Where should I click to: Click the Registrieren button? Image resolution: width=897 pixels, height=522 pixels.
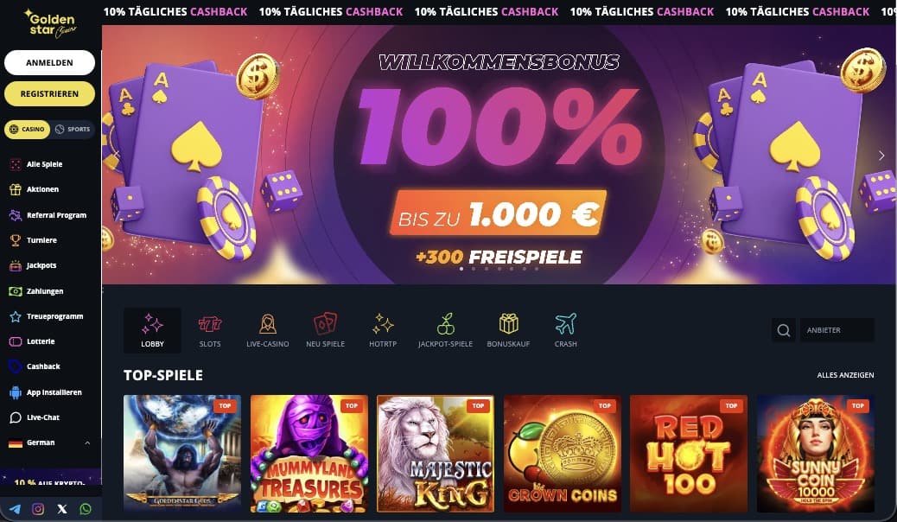point(50,94)
